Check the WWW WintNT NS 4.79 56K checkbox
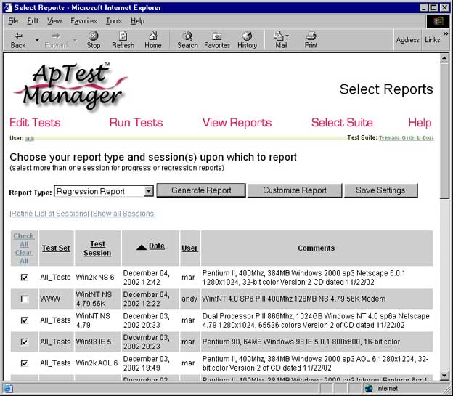 pyautogui.click(x=25, y=299)
